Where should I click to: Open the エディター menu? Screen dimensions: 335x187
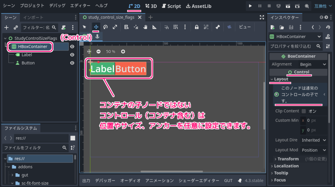click(80, 6)
